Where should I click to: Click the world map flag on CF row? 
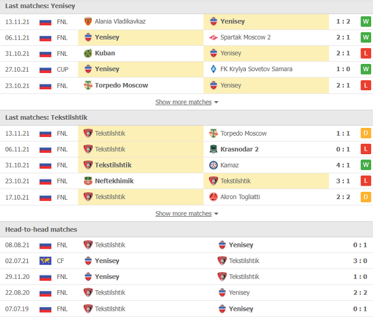point(45,261)
